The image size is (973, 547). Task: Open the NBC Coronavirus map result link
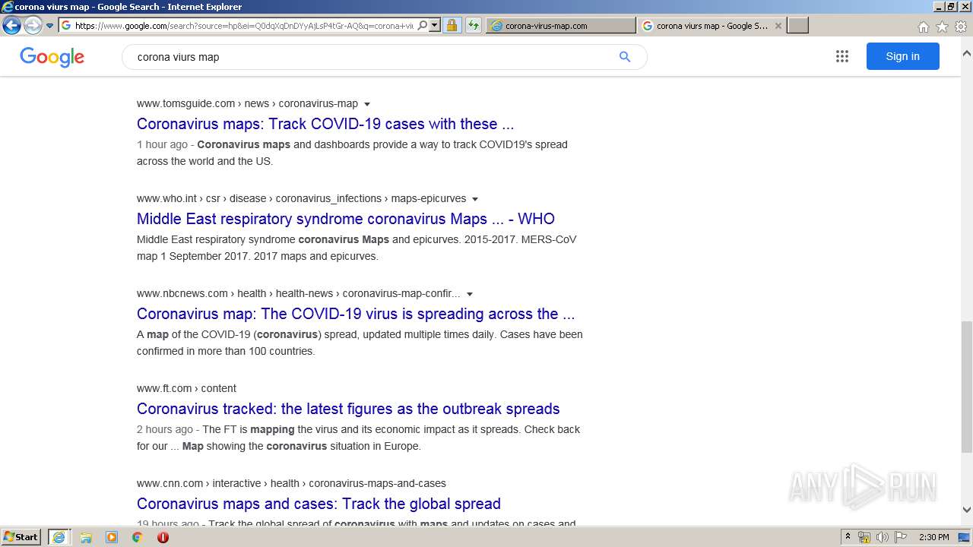coord(356,314)
